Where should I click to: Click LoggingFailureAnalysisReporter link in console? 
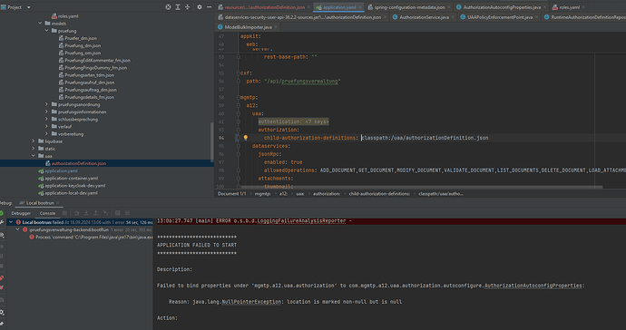click(301, 220)
